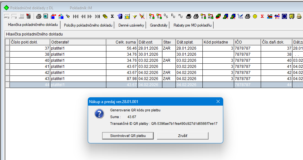
Task: Select row with document number 37
Action: coord(30,48)
